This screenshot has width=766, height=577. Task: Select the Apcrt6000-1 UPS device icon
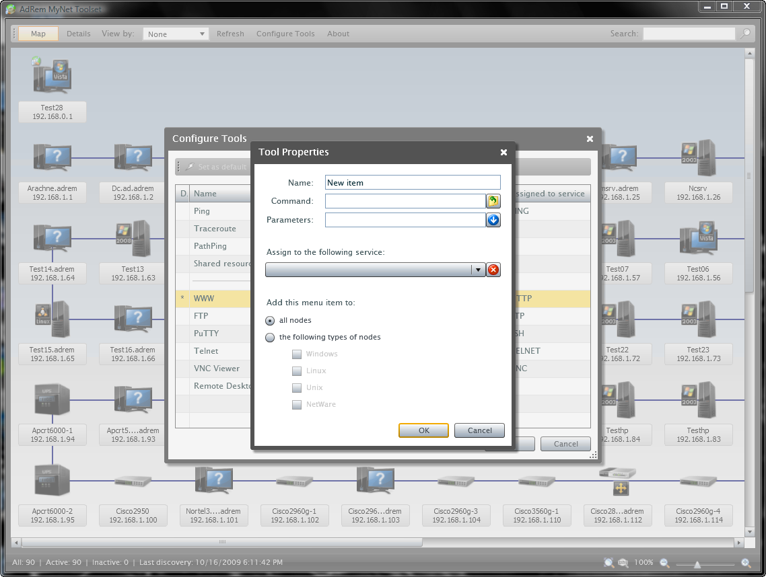tap(53, 399)
